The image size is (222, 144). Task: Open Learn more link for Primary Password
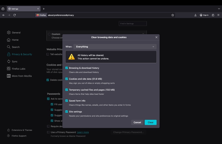[x=83, y=132]
